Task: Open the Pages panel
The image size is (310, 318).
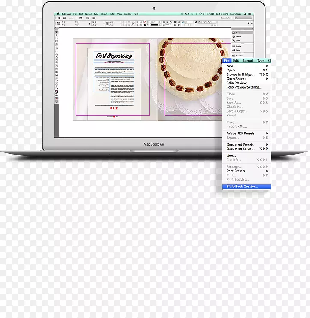Action: pos(242,33)
